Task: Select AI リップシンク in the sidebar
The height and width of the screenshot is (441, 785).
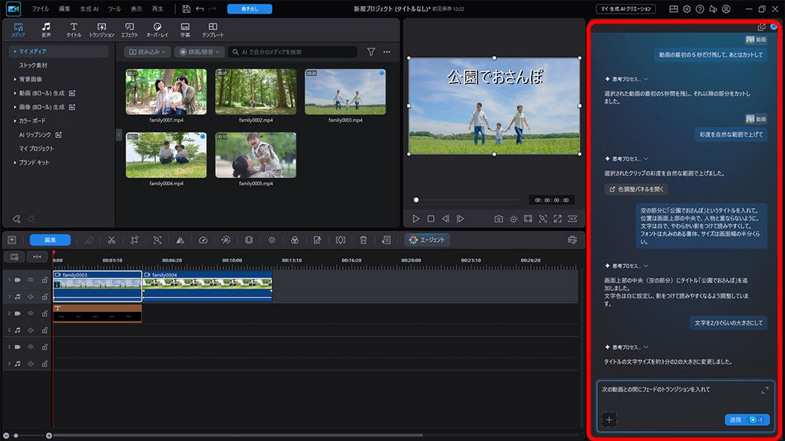Action: click(35, 135)
